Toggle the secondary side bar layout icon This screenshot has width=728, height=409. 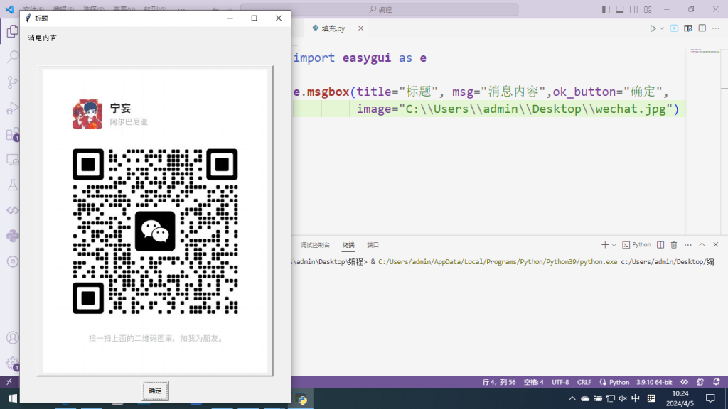coord(633,10)
